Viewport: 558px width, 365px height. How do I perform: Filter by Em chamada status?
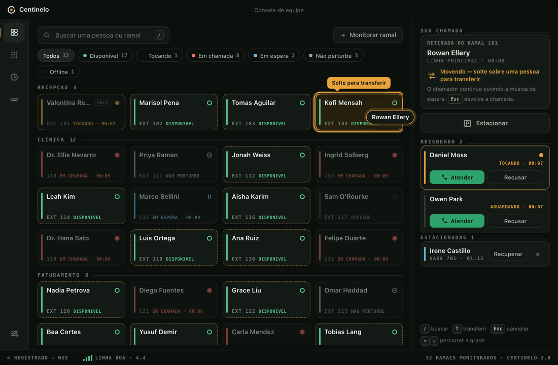(x=215, y=55)
